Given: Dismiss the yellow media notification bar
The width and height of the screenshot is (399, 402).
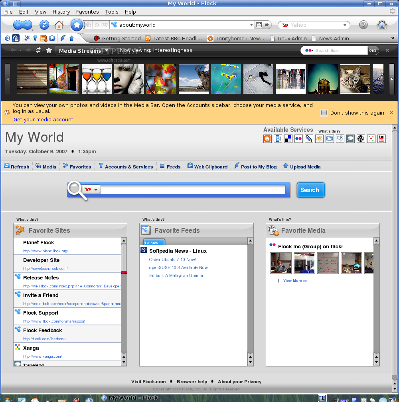Looking at the screenshot, I should coord(391,113).
